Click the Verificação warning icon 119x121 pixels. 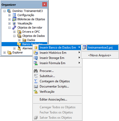pyautogui.click(x=36, y=92)
